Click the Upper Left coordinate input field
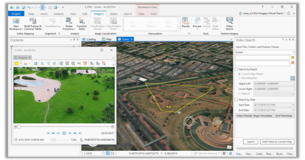Screen dimensions: 305x160 (274, 84)
